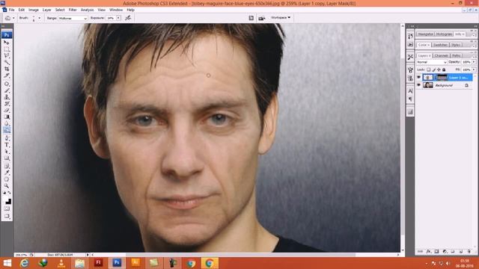Open Adobe Illustrator from the taskbar

(x=135, y=263)
